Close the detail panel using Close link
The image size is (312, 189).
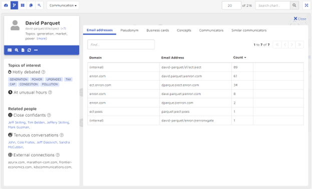[300, 18]
